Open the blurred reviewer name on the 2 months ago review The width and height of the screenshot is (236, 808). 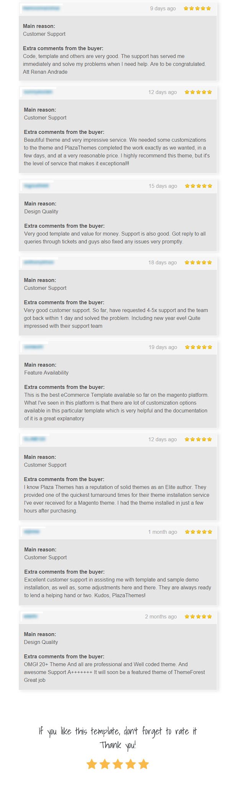[x=31, y=616]
